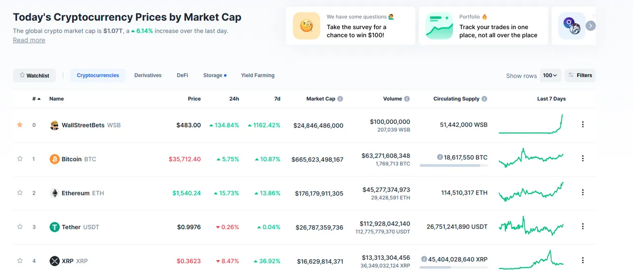633x278 pixels.
Task: Sort table by the # rank column
Action: (x=37, y=99)
